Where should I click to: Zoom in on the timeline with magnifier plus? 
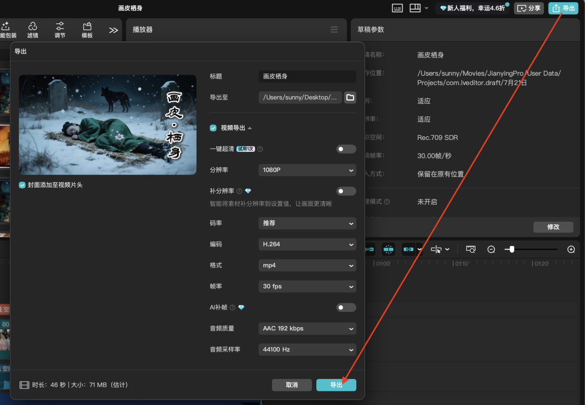tap(570, 249)
